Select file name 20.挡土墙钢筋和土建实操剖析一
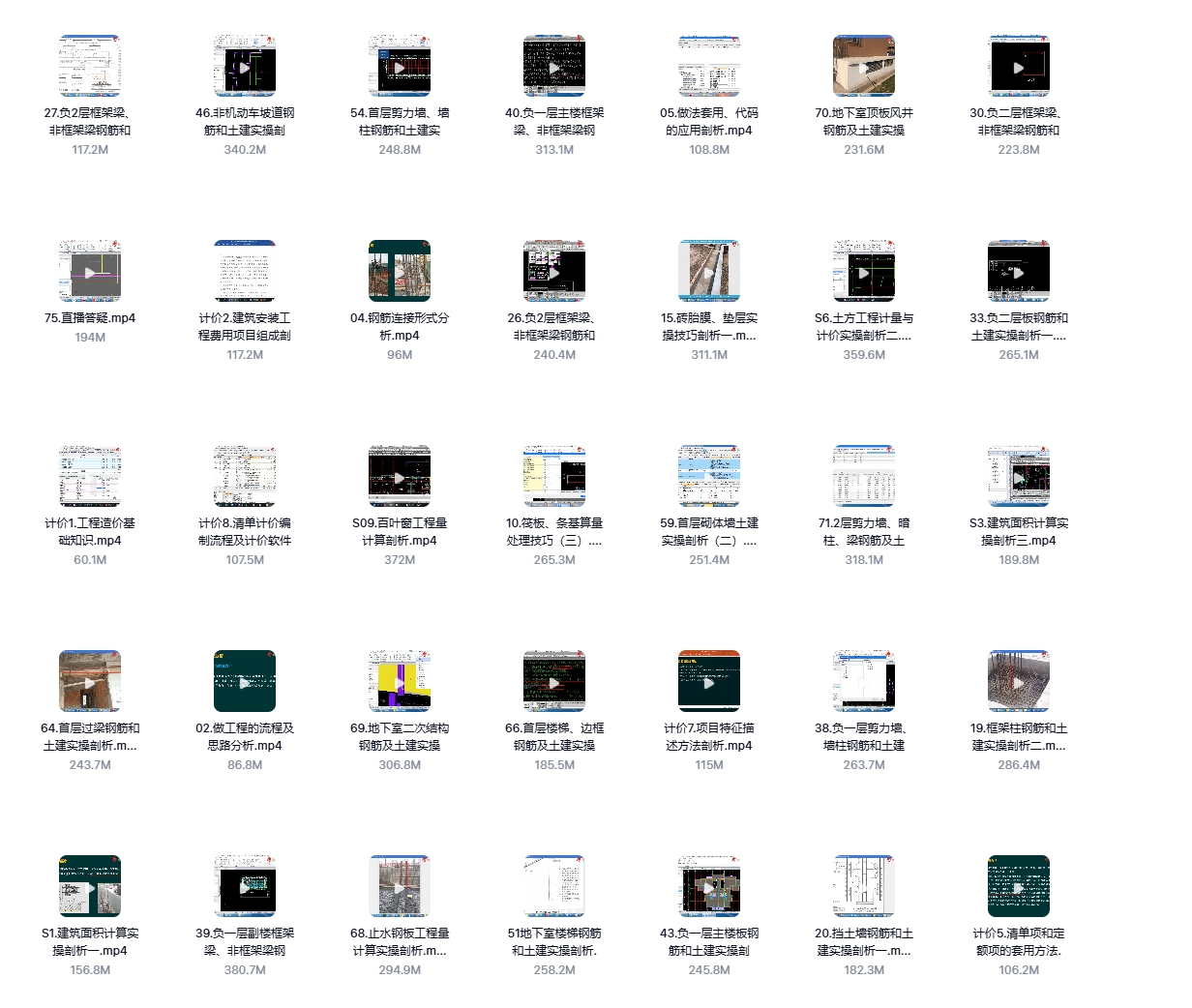 (864, 942)
